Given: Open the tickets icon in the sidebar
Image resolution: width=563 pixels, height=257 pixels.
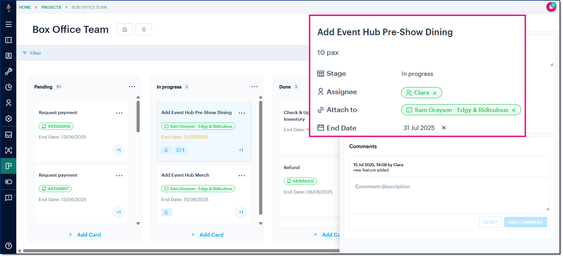Looking at the screenshot, I should pos(8,40).
